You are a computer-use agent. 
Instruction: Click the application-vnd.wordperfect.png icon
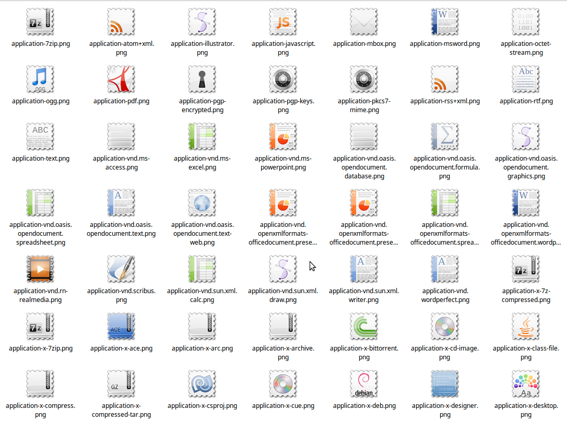coord(445,269)
